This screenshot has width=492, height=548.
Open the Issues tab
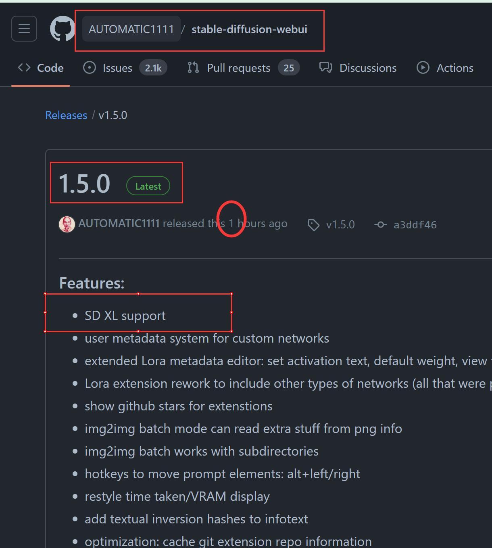click(125, 68)
